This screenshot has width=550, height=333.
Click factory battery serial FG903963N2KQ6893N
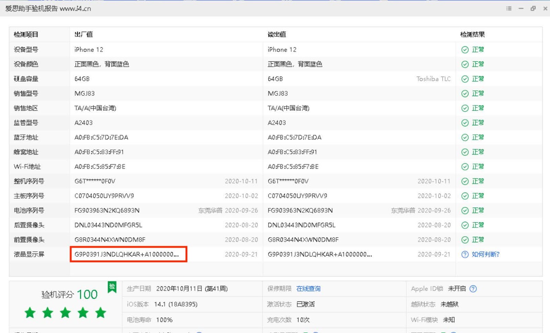pyautogui.click(x=107, y=210)
